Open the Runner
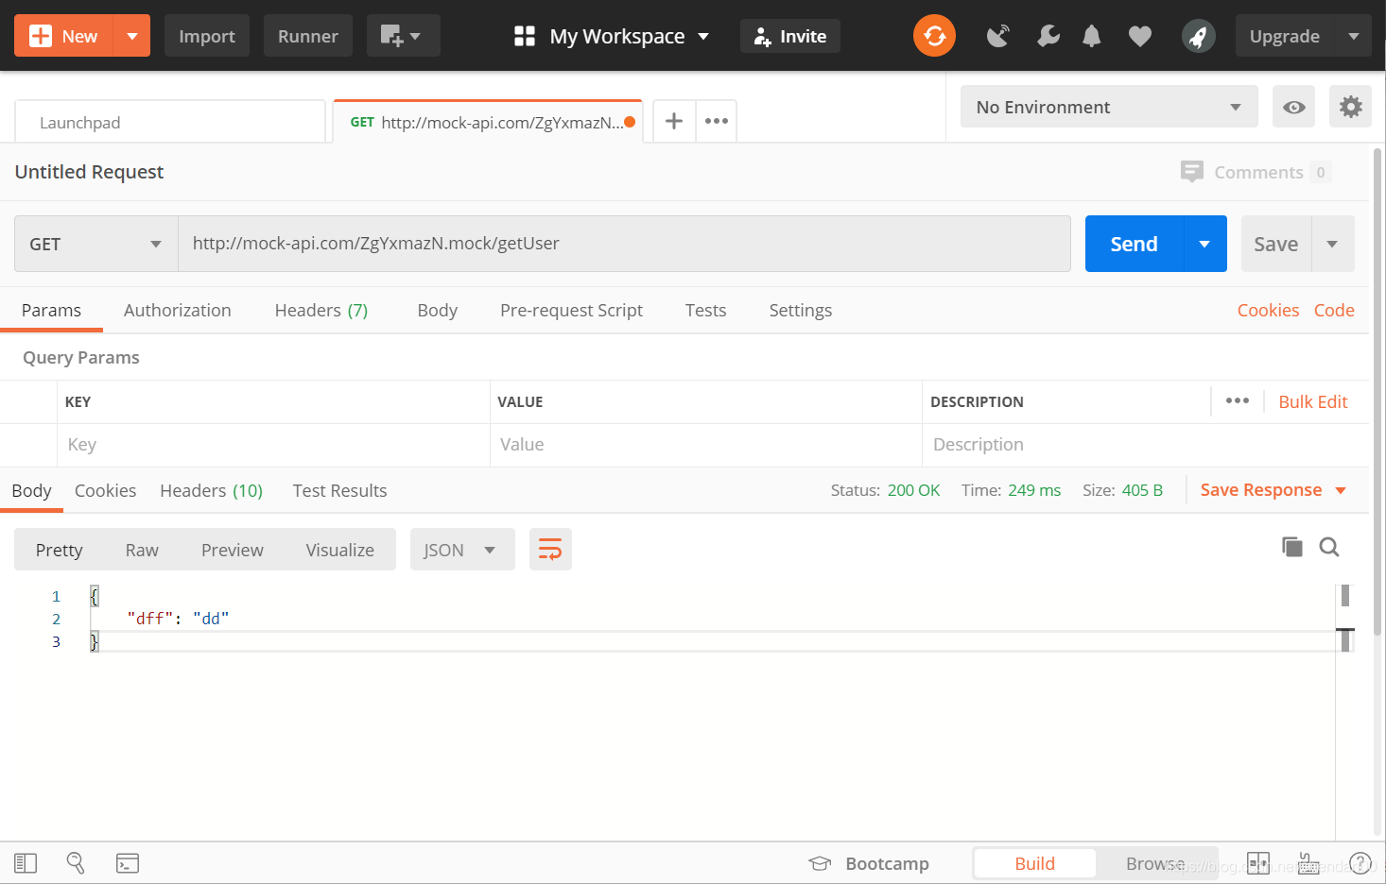Image resolution: width=1386 pixels, height=884 pixels. [x=308, y=36]
